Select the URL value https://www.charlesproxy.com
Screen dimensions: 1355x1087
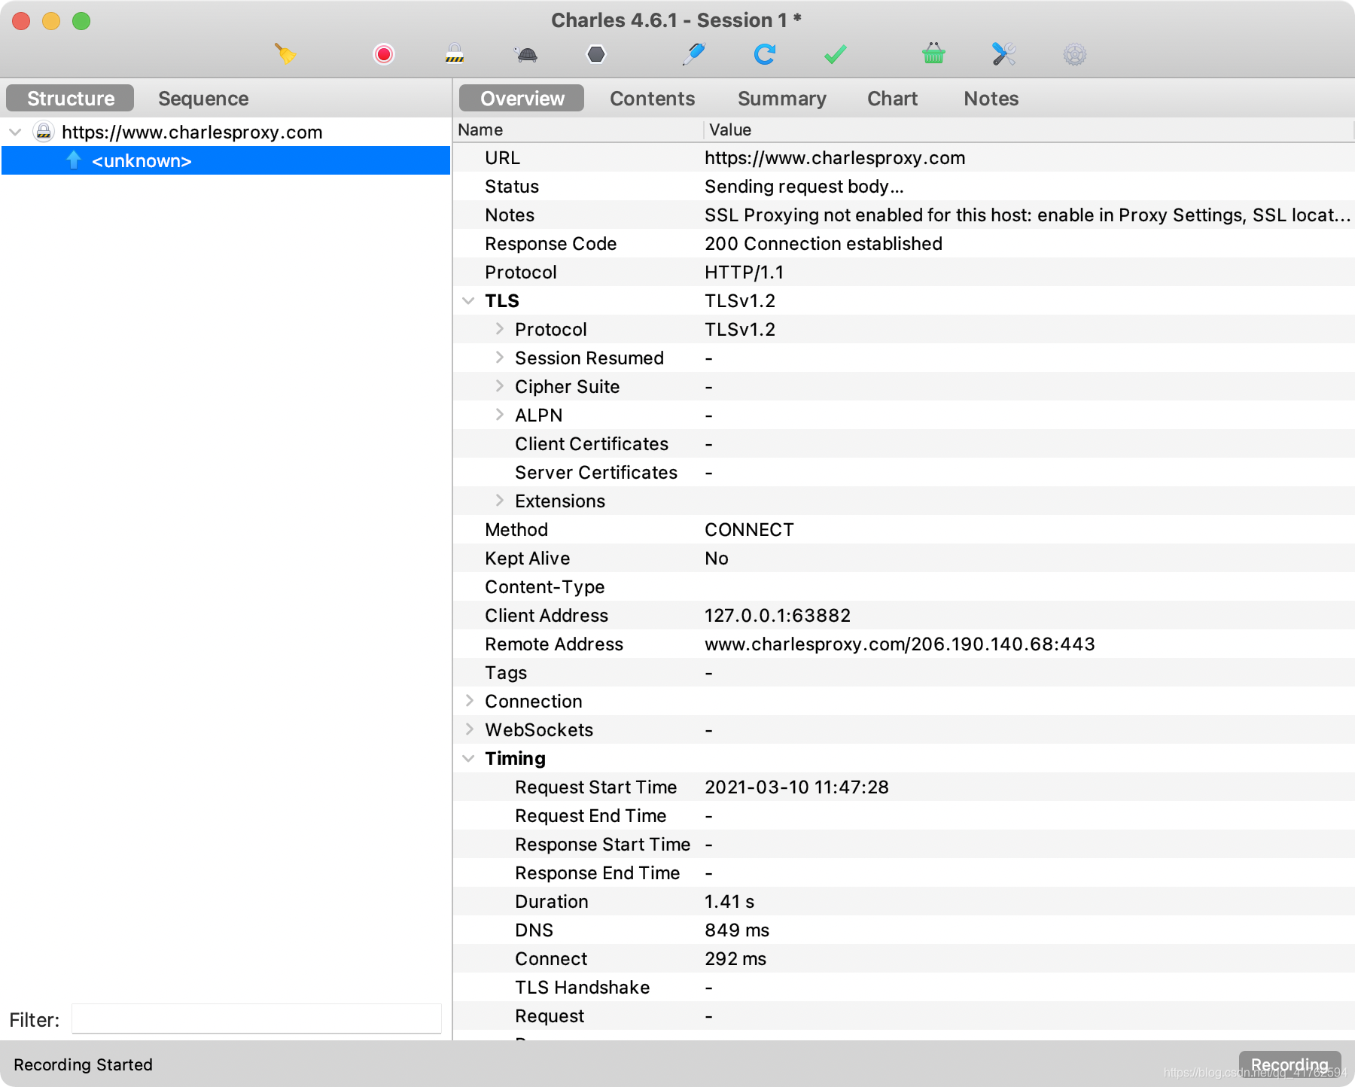[x=835, y=158]
